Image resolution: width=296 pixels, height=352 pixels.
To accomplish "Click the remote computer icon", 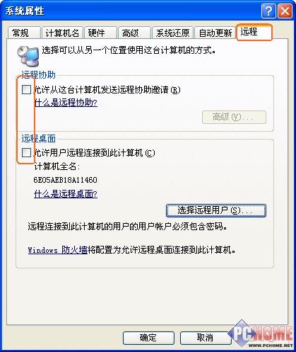I will pyautogui.click(x=28, y=56).
